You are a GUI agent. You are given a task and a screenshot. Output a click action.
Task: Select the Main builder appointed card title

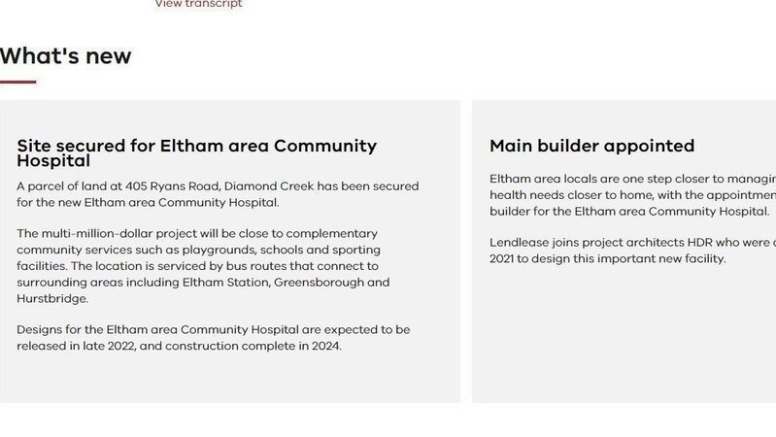click(591, 146)
